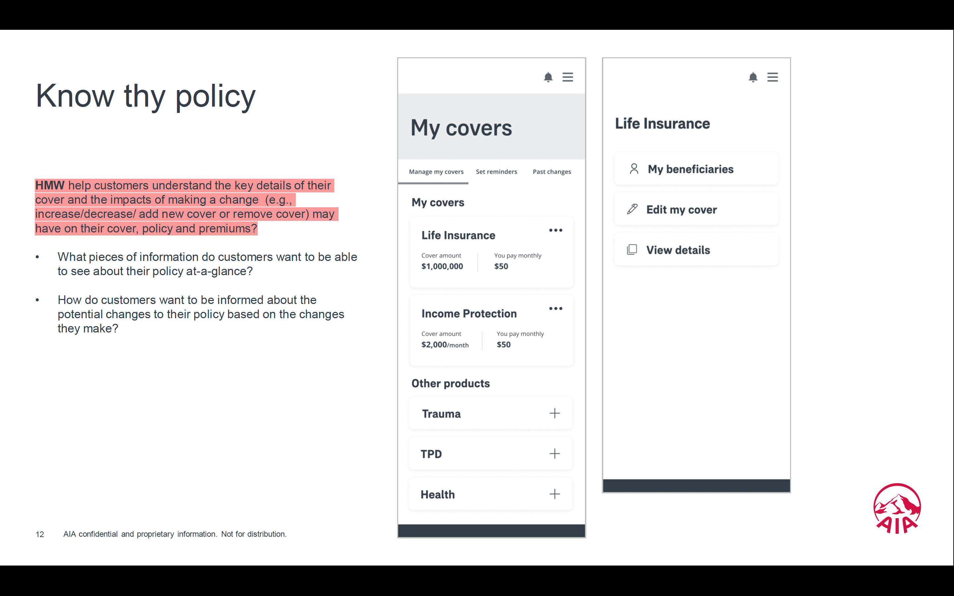Screen dimensions: 954x596
Task: Expand TPD product with plus icon
Action: (x=555, y=454)
